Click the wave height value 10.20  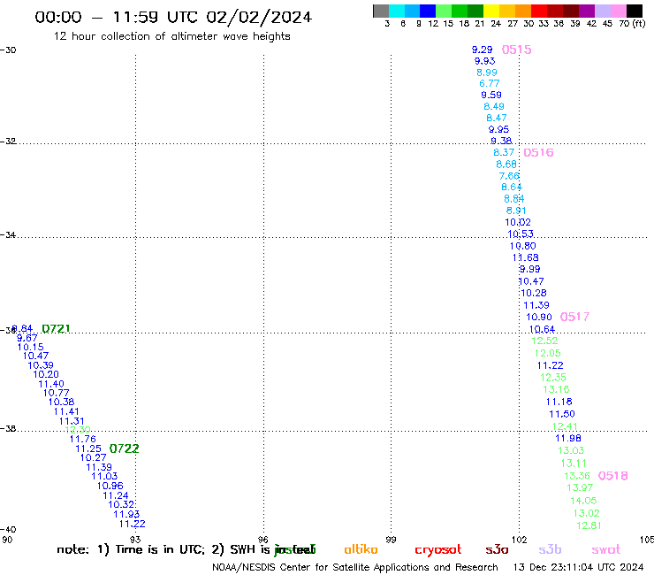[46, 374]
